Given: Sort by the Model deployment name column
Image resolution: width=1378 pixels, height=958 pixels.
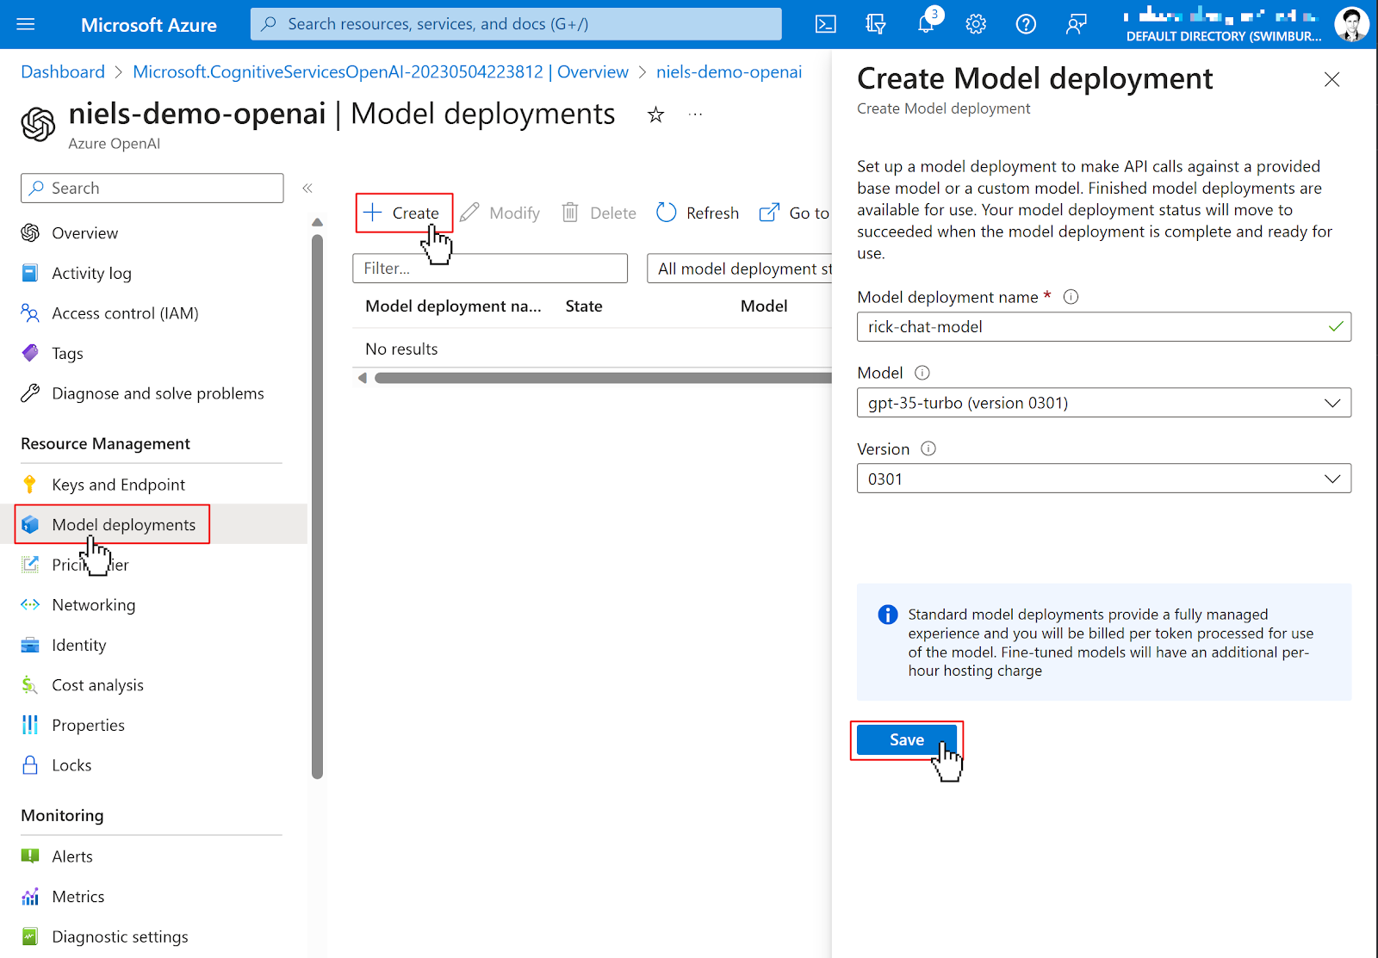Looking at the screenshot, I should 453,306.
